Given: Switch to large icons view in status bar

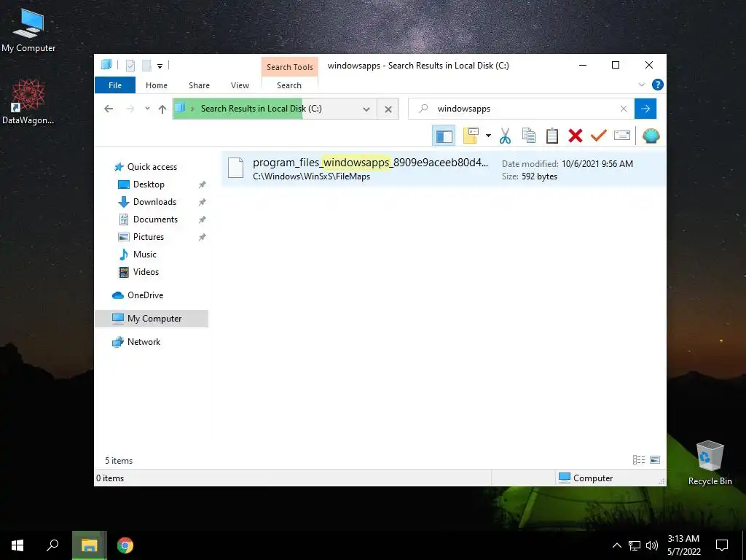Looking at the screenshot, I should coord(655,459).
